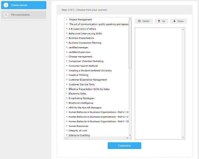Click the step 2 number circle
The image size is (199, 159).
pos(6,15)
